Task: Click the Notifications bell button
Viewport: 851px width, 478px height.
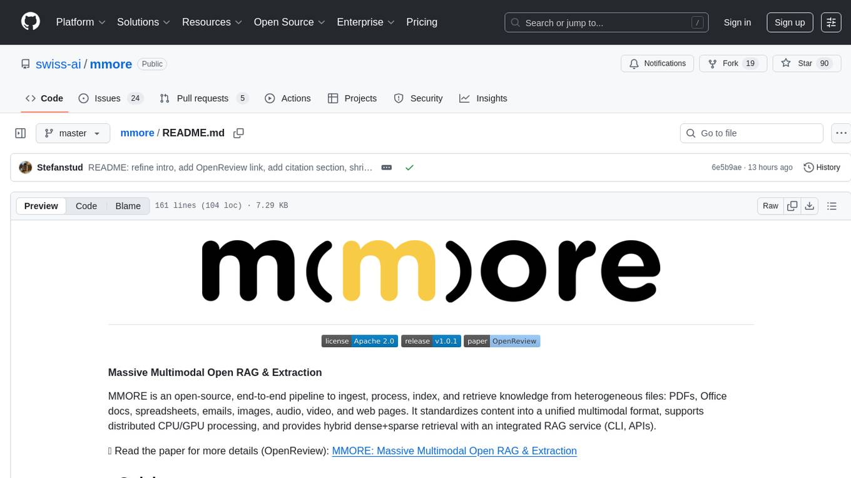Action: tap(658, 63)
